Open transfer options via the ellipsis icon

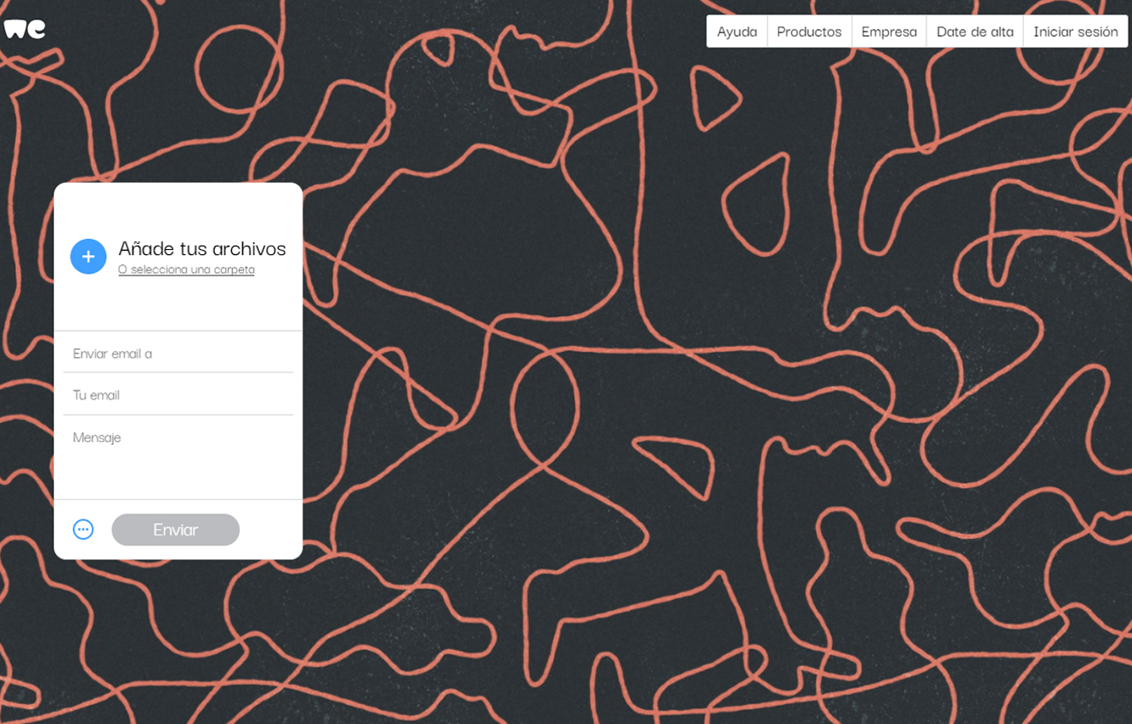(83, 529)
